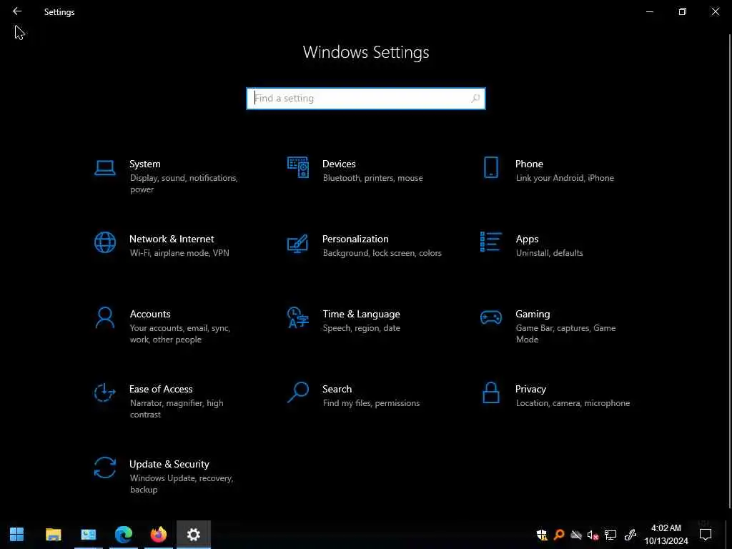Image resolution: width=732 pixels, height=549 pixels.
Task: Open the Accounts person icon
Action: point(104,317)
